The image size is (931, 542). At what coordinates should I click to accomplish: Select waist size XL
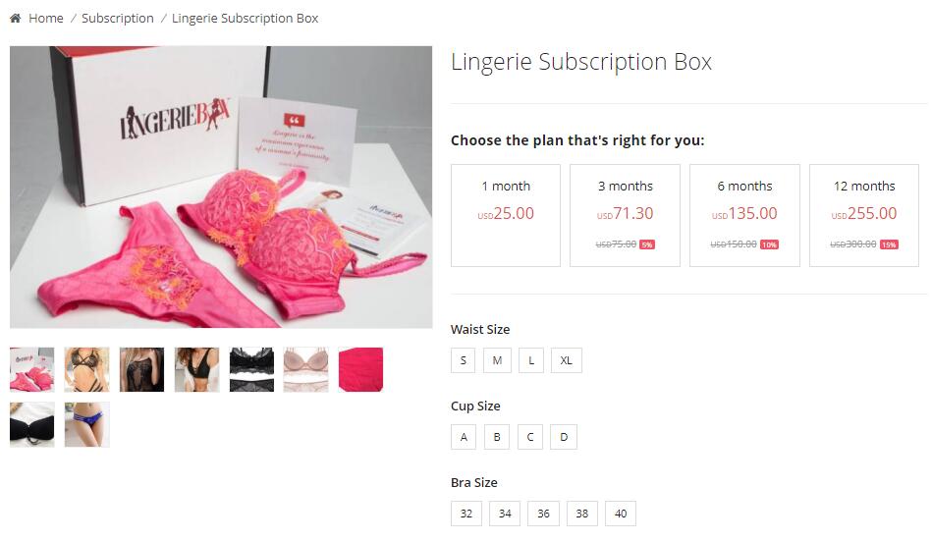(x=567, y=360)
